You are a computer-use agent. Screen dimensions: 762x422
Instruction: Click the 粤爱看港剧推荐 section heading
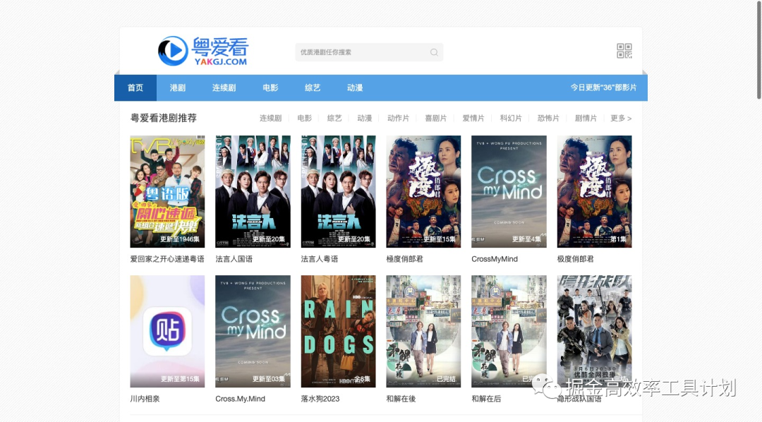pyautogui.click(x=163, y=118)
